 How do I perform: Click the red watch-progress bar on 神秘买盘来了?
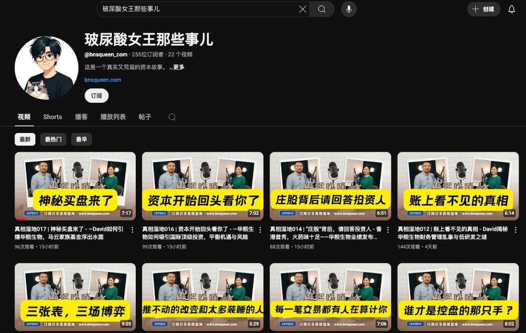pos(21,219)
